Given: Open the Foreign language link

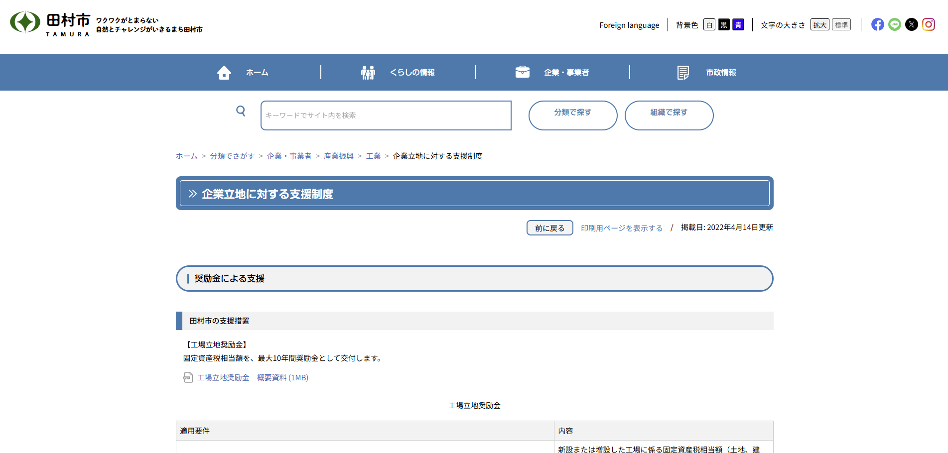Looking at the screenshot, I should (629, 25).
